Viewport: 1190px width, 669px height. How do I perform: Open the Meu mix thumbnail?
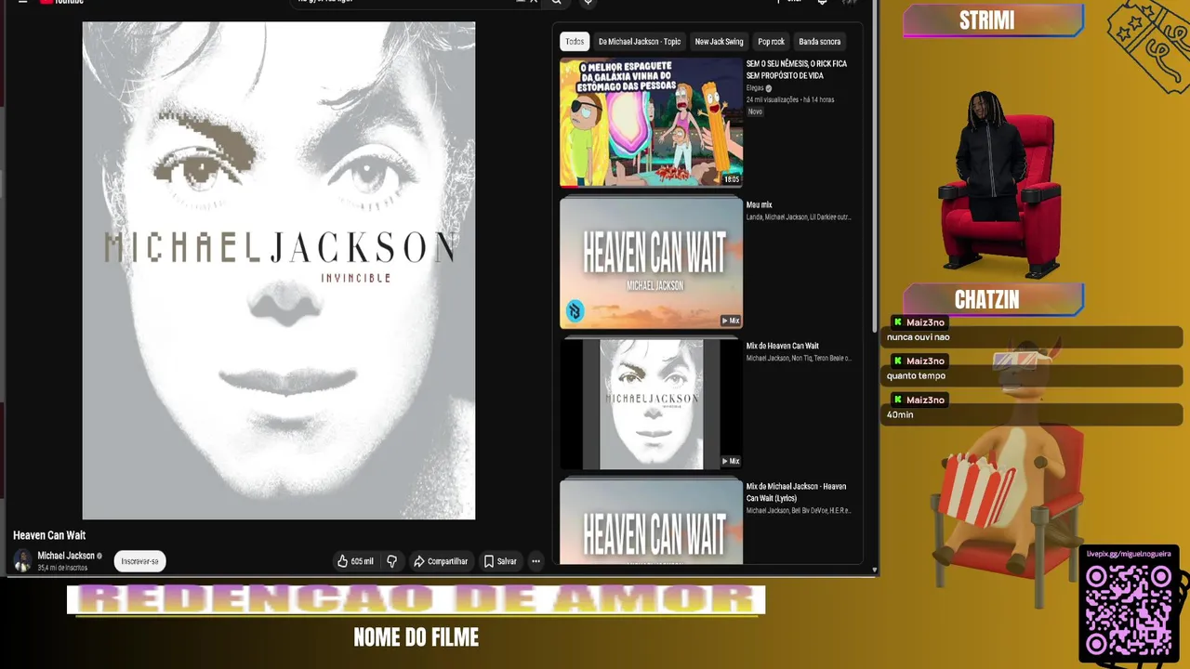(651, 263)
